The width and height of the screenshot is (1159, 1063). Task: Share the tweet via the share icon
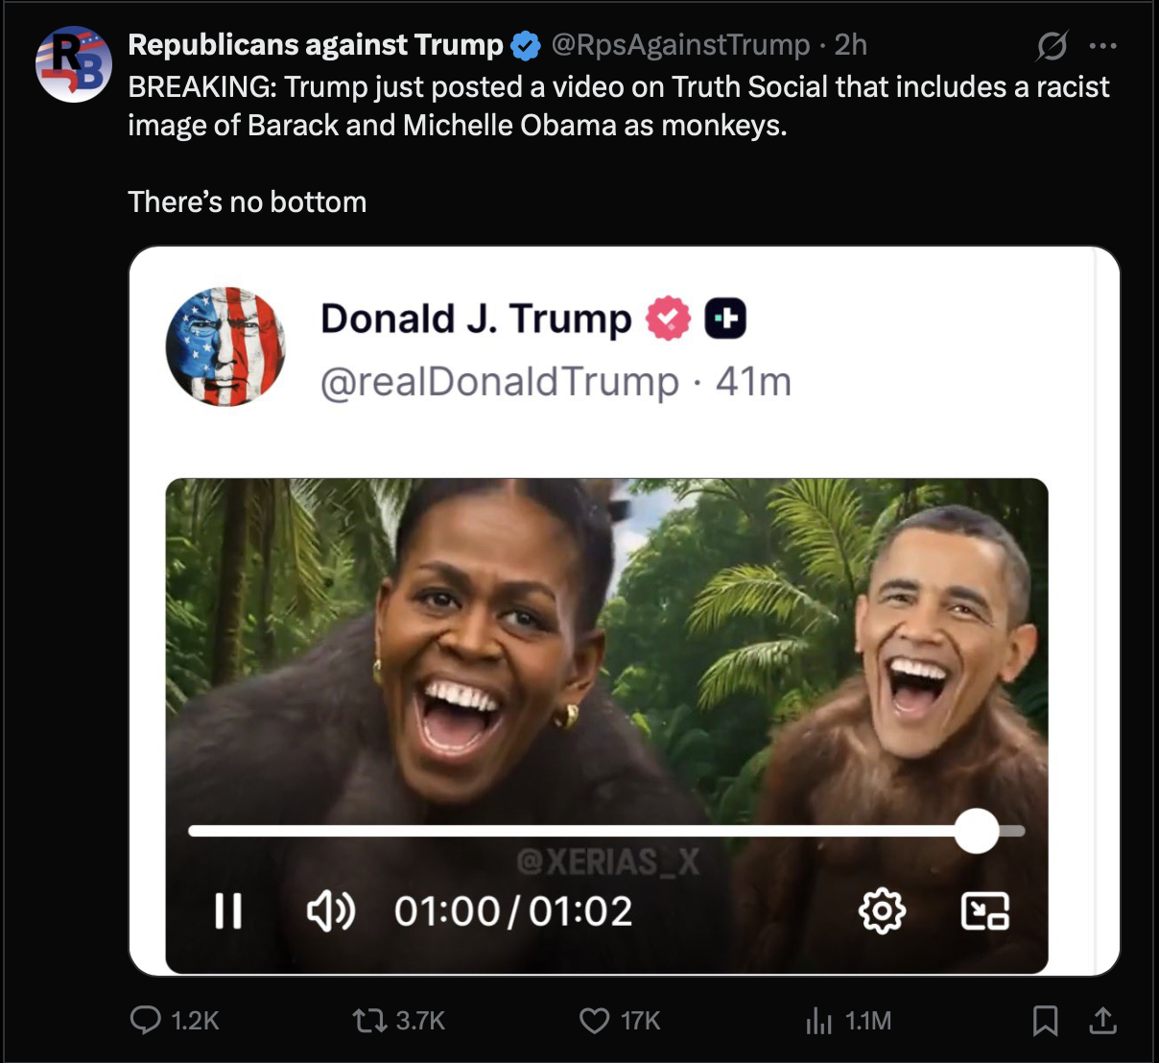(1103, 1020)
